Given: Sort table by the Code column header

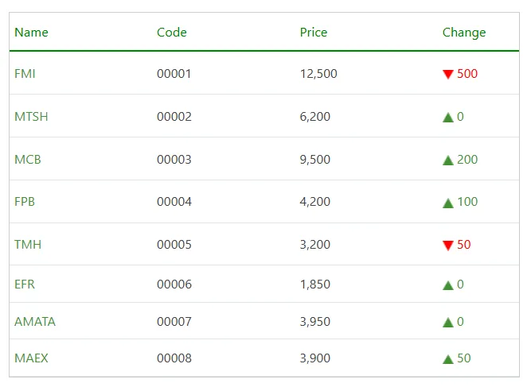Looking at the screenshot, I should [x=172, y=33].
